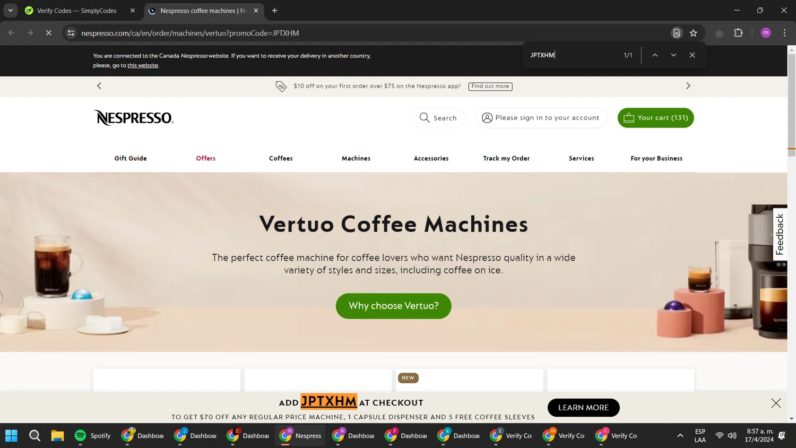Open the ESP LAA language indicator
This screenshot has height=448, width=796.
[700, 436]
